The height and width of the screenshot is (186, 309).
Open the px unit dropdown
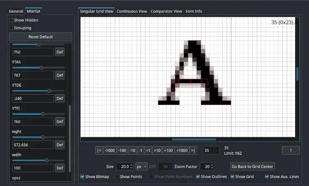pos(141,167)
